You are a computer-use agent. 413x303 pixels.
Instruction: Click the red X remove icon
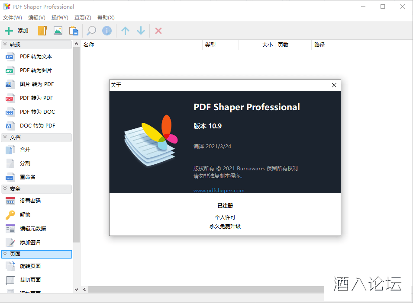point(158,31)
